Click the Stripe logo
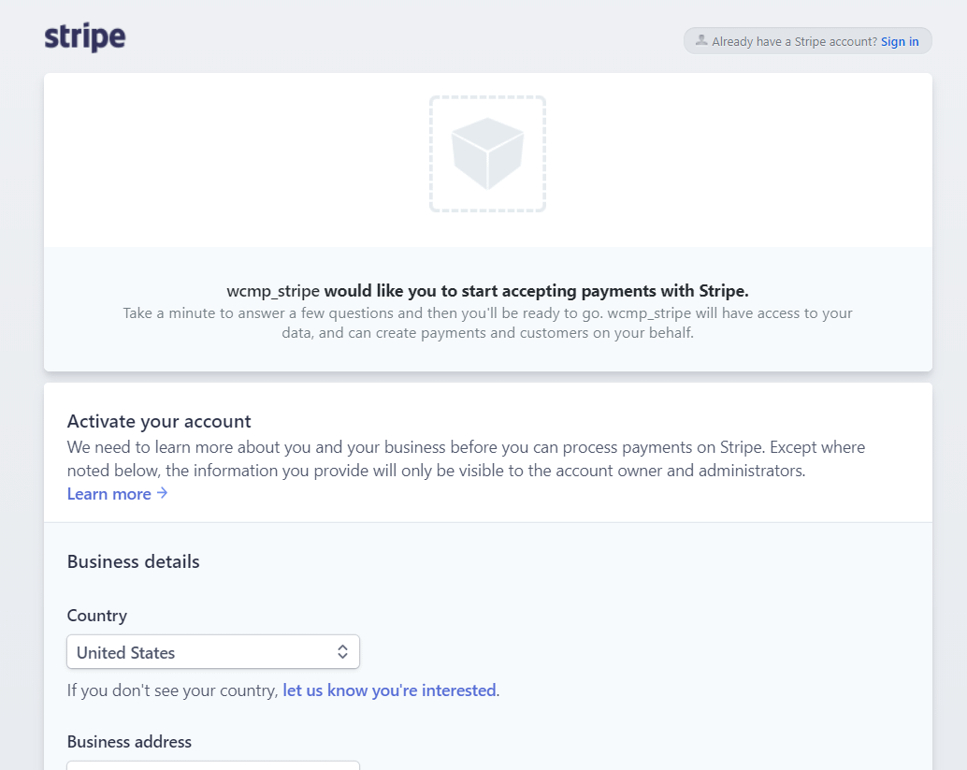Image resolution: width=967 pixels, height=770 pixels. coord(85,38)
